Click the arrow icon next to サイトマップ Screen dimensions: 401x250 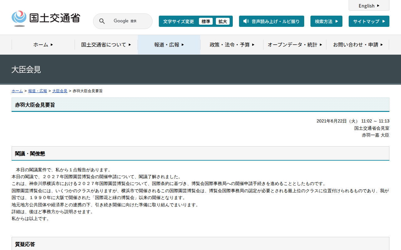pyautogui.click(x=383, y=21)
